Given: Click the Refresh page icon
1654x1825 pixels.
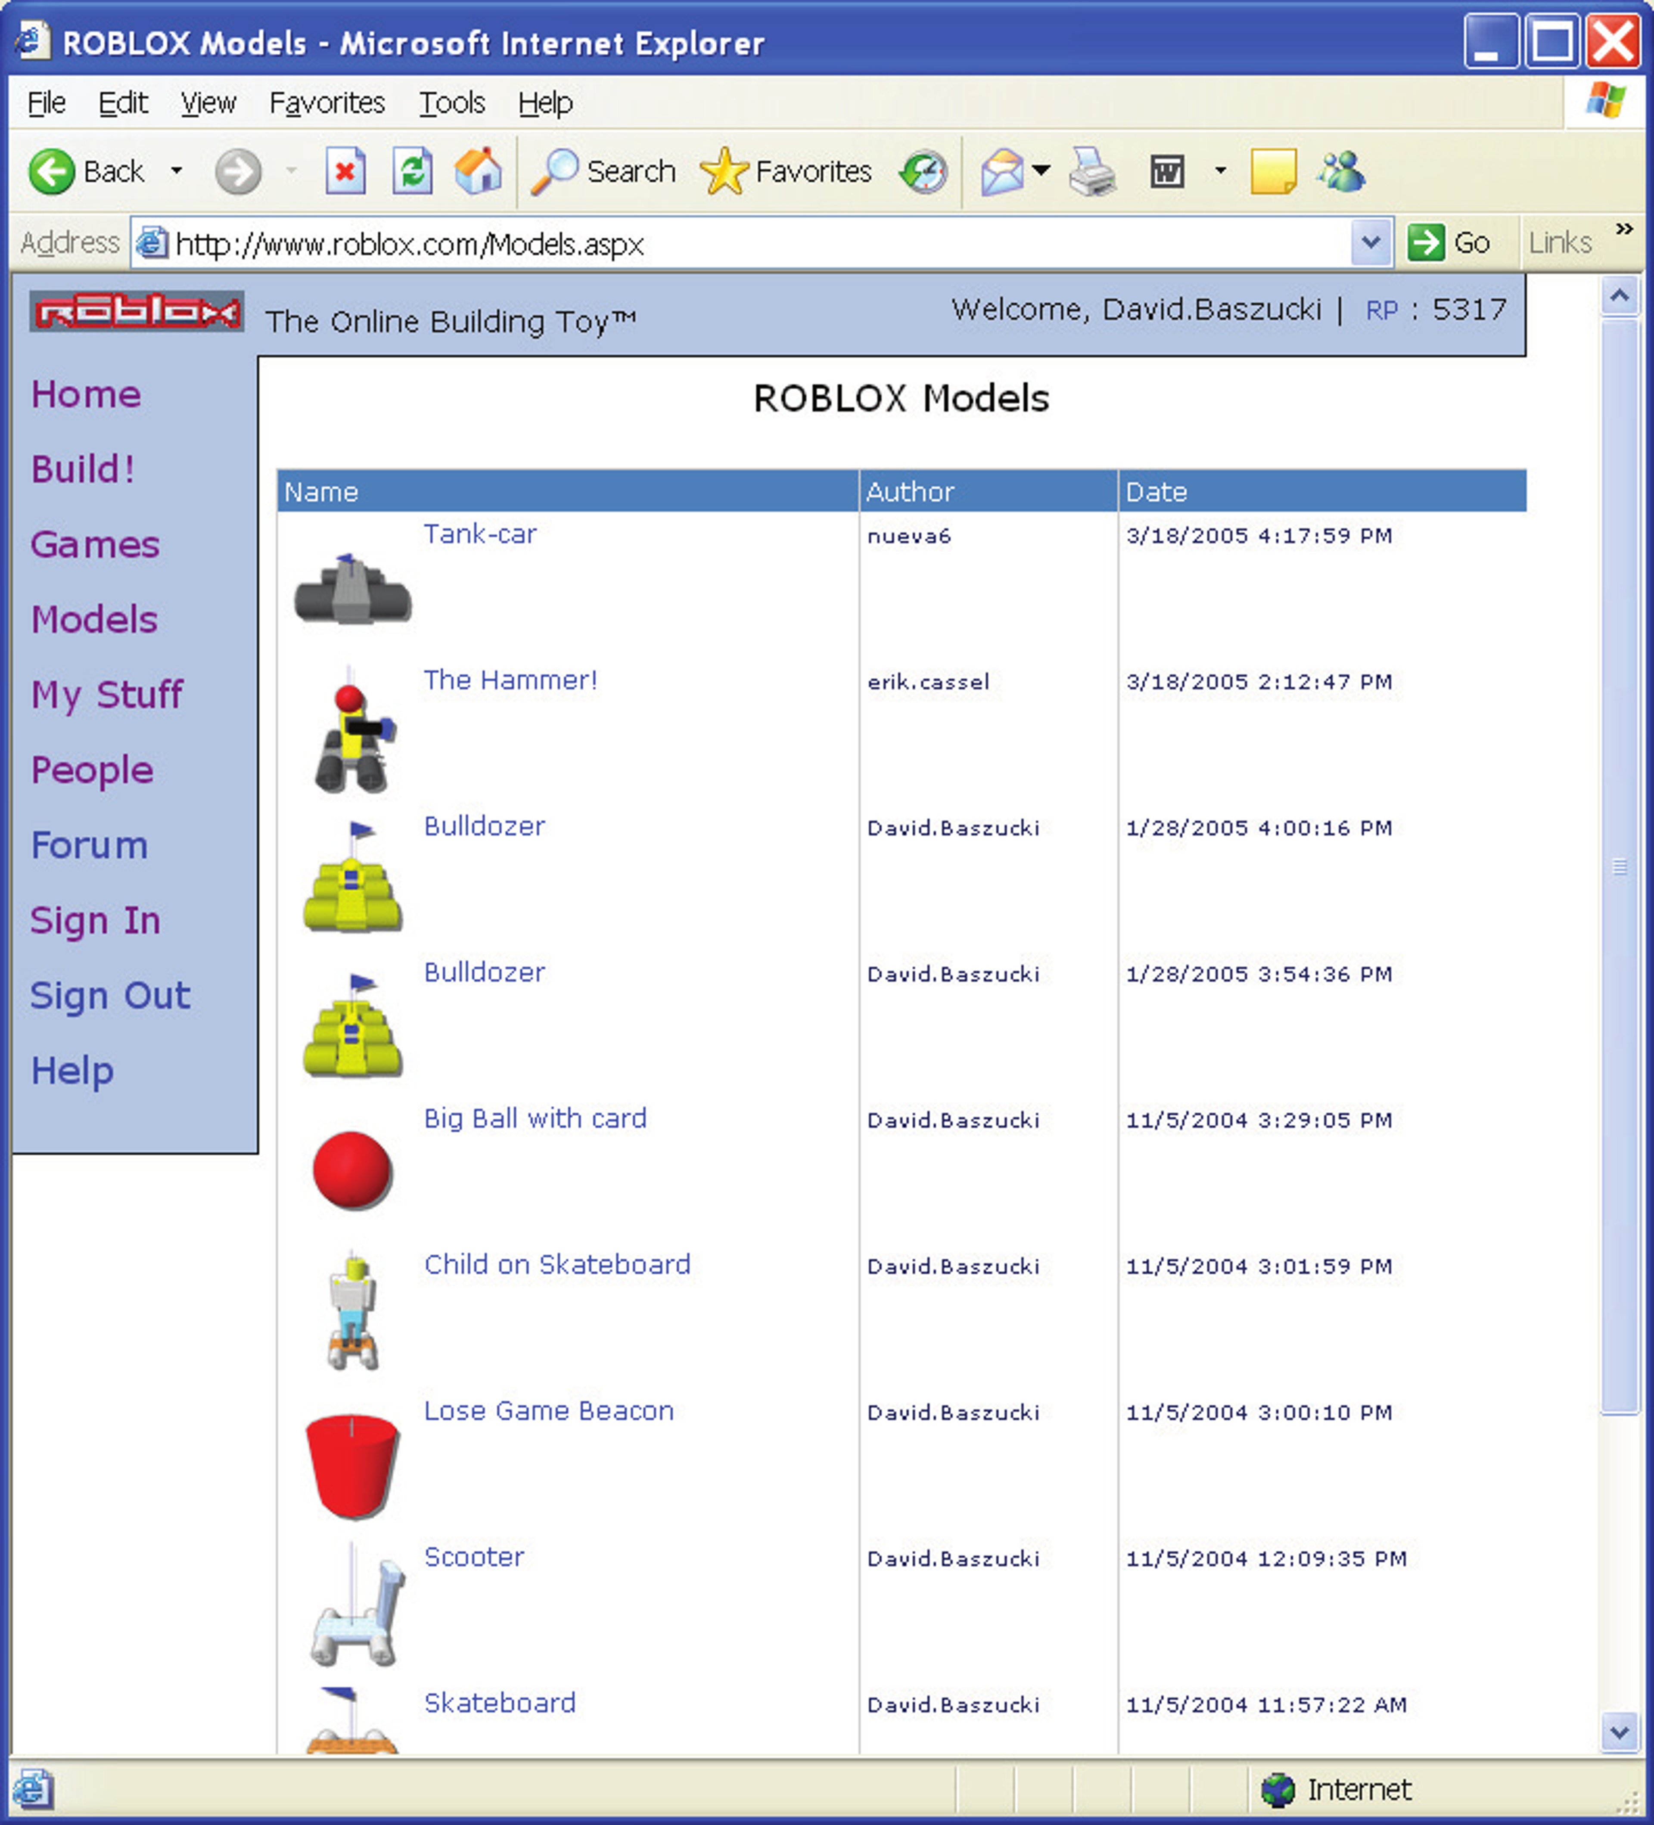Looking at the screenshot, I should (x=413, y=171).
